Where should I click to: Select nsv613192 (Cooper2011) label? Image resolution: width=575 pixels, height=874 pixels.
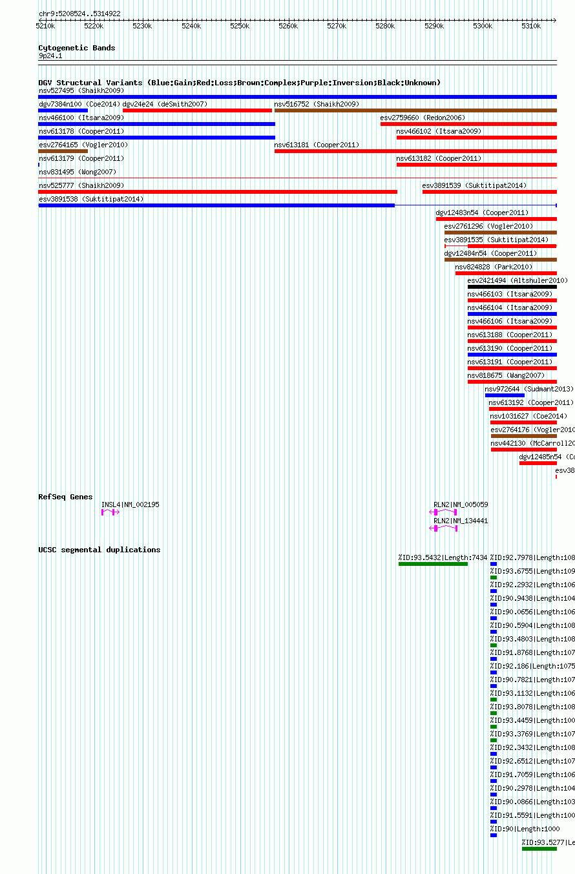[x=531, y=402]
